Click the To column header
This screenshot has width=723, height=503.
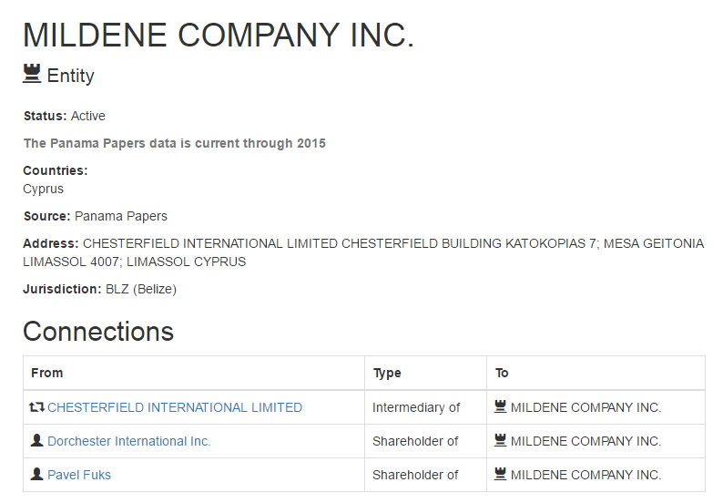[502, 373]
